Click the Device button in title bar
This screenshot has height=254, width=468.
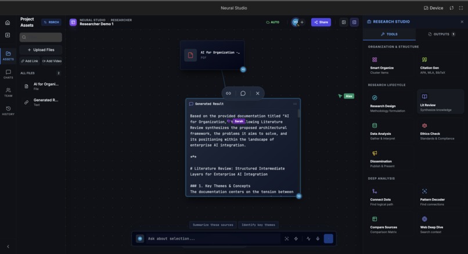coord(433,8)
